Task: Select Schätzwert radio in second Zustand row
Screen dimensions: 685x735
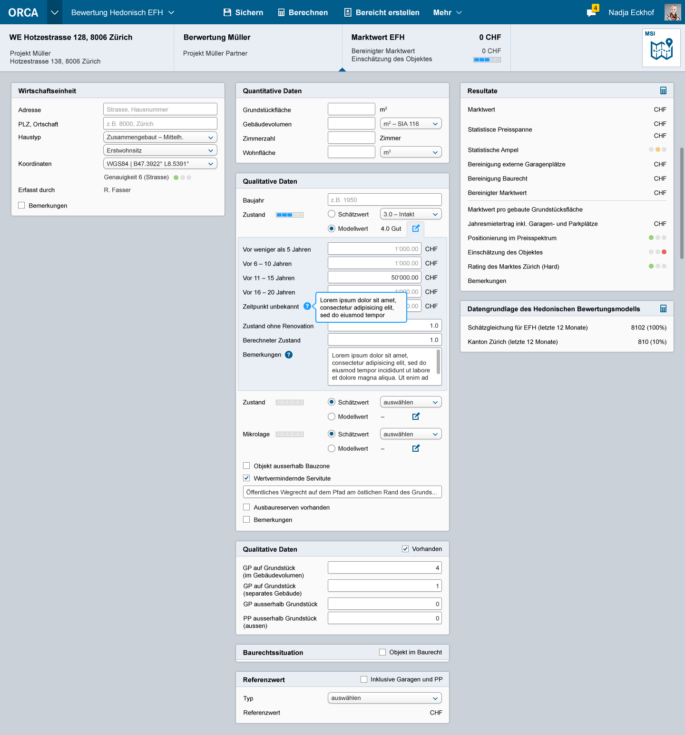Action: coord(332,402)
